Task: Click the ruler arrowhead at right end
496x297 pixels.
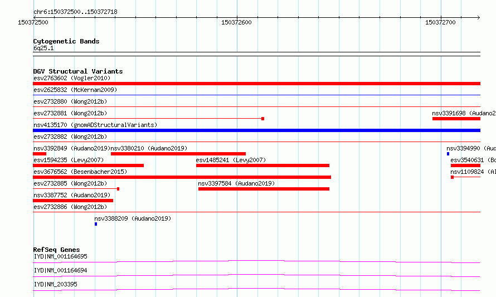Action: coord(479,17)
